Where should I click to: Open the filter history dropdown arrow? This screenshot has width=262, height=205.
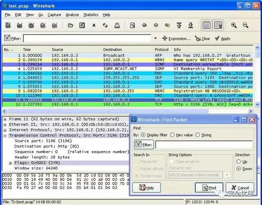click(x=156, y=38)
